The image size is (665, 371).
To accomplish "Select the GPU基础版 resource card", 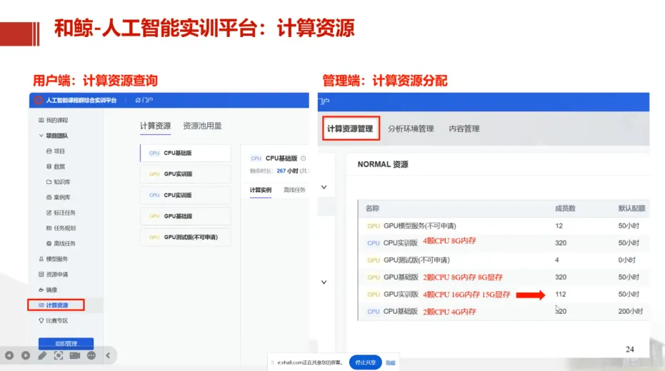I will 185,216.
